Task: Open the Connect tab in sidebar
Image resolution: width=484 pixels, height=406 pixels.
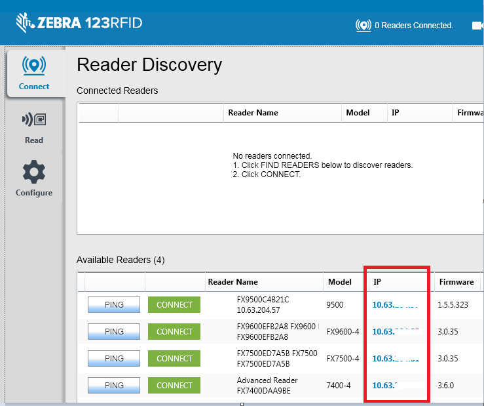Action: point(35,73)
